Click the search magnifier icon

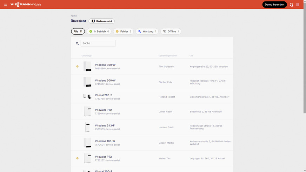pos(77,43)
